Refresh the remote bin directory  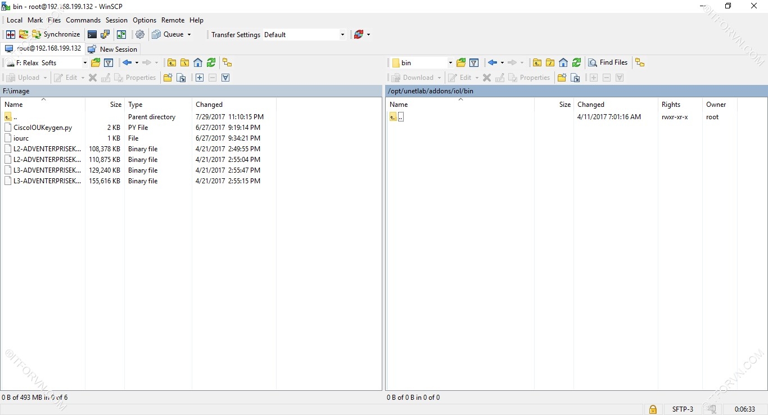coord(576,63)
